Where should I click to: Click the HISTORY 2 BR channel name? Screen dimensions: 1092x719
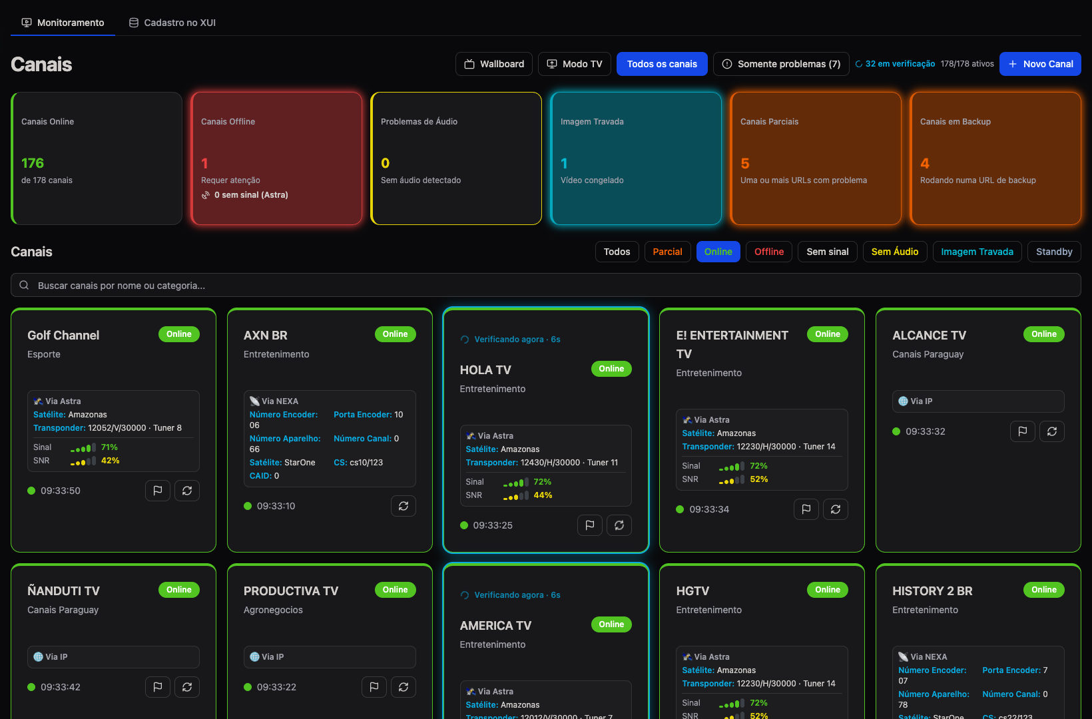coord(932,591)
